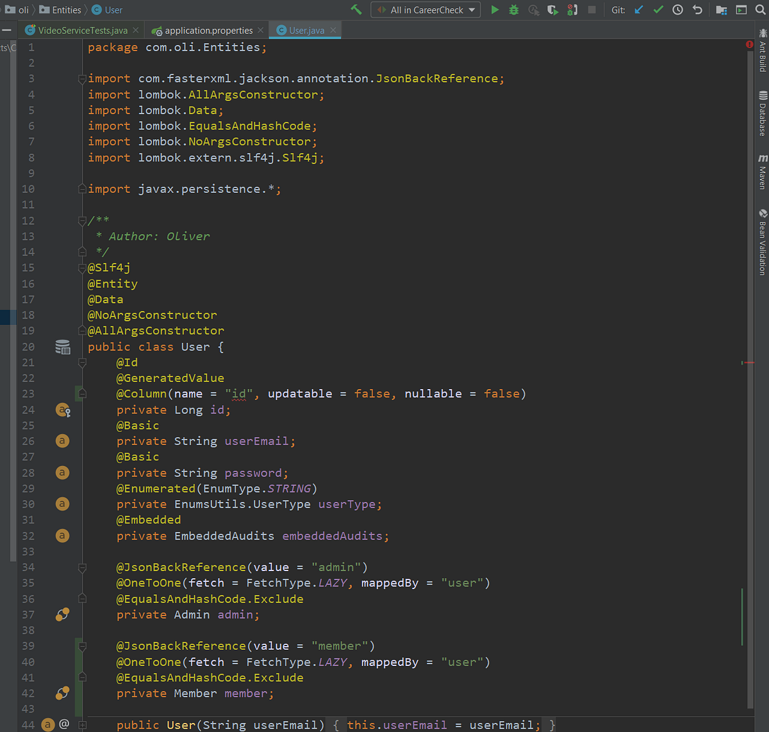The height and width of the screenshot is (732, 769).
Task: Click the 'User' class breadcrumb
Action: 107,10
